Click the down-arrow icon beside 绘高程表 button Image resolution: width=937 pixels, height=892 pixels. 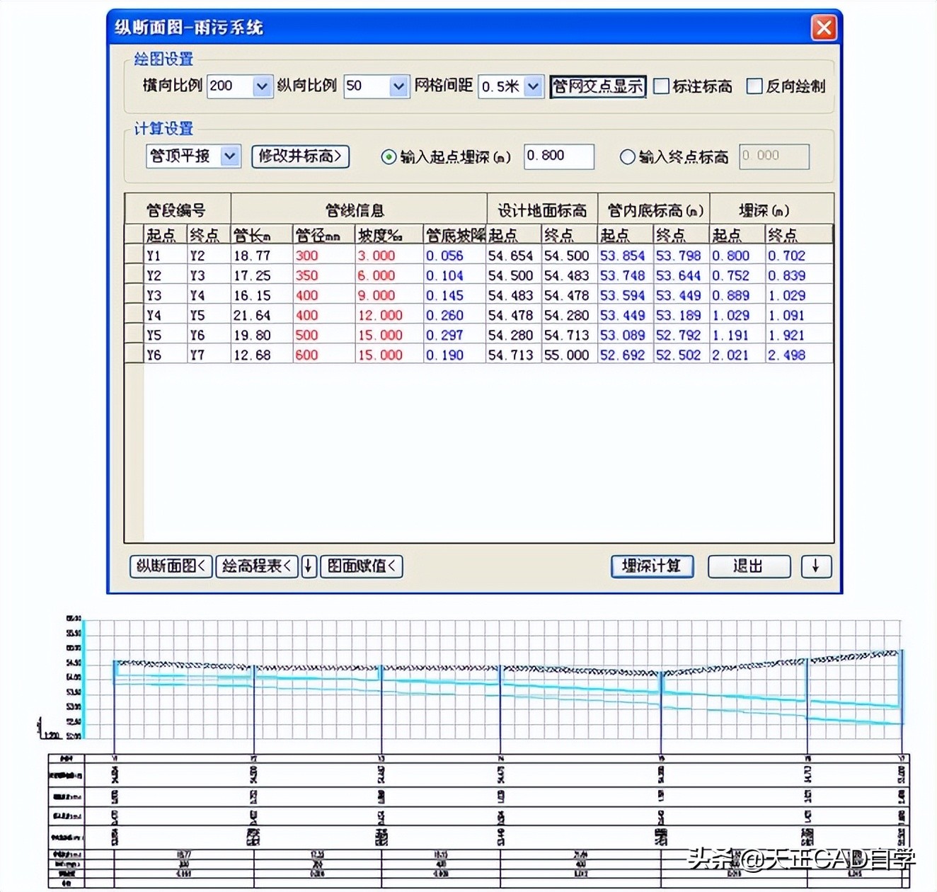pyautogui.click(x=309, y=566)
